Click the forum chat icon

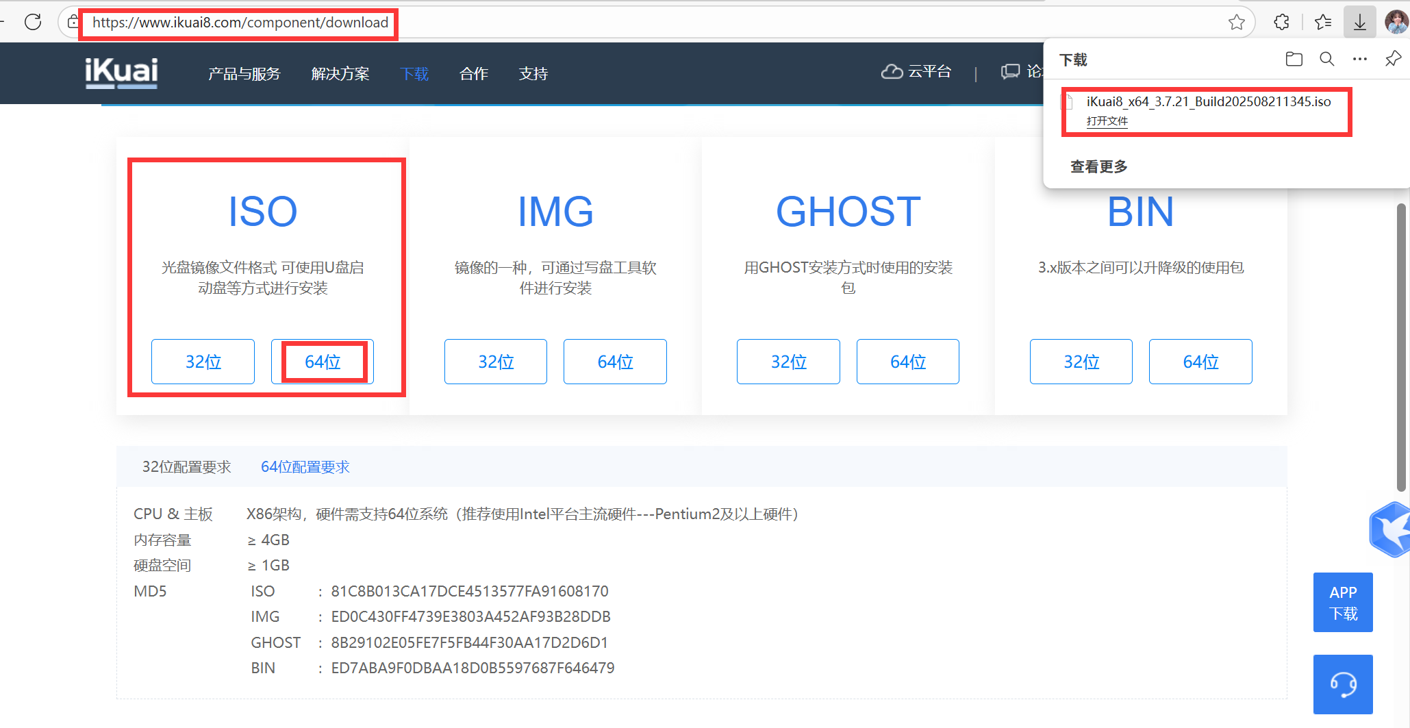1010,72
